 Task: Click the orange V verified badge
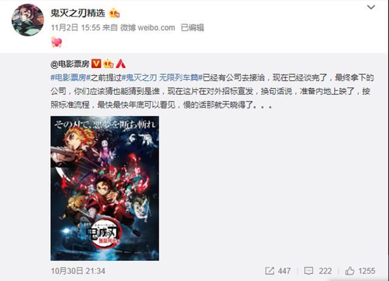(96, 63)
